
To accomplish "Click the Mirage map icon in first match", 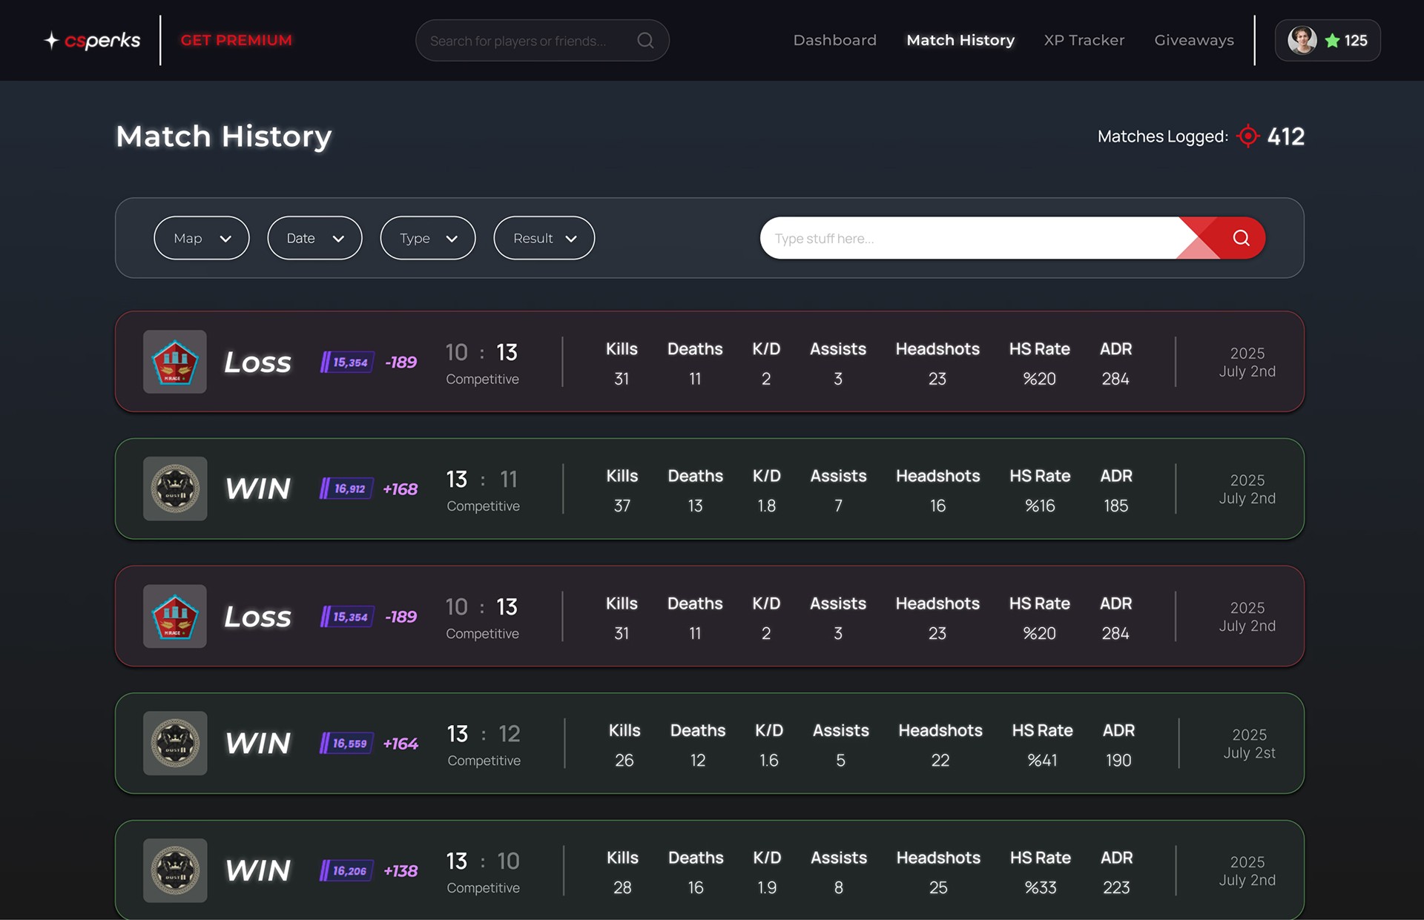I will [x=175, y=362].
